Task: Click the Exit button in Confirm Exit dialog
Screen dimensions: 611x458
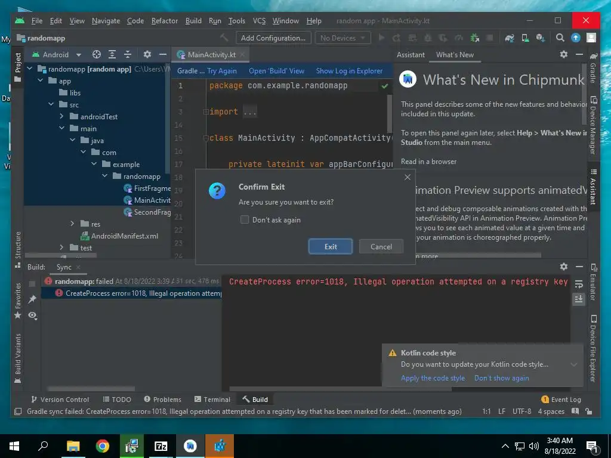Action: [331, 246]
